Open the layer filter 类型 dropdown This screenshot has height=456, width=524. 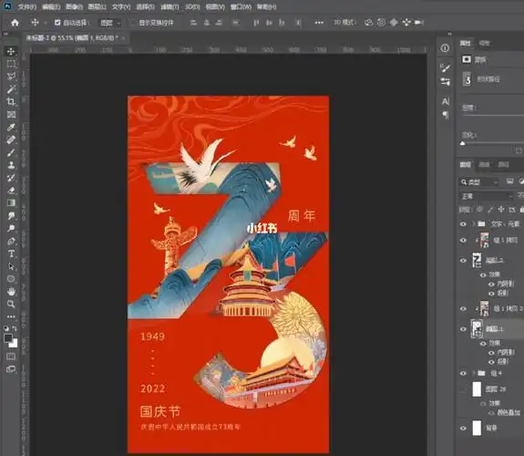pyautogui.click(x=478, y=182)
